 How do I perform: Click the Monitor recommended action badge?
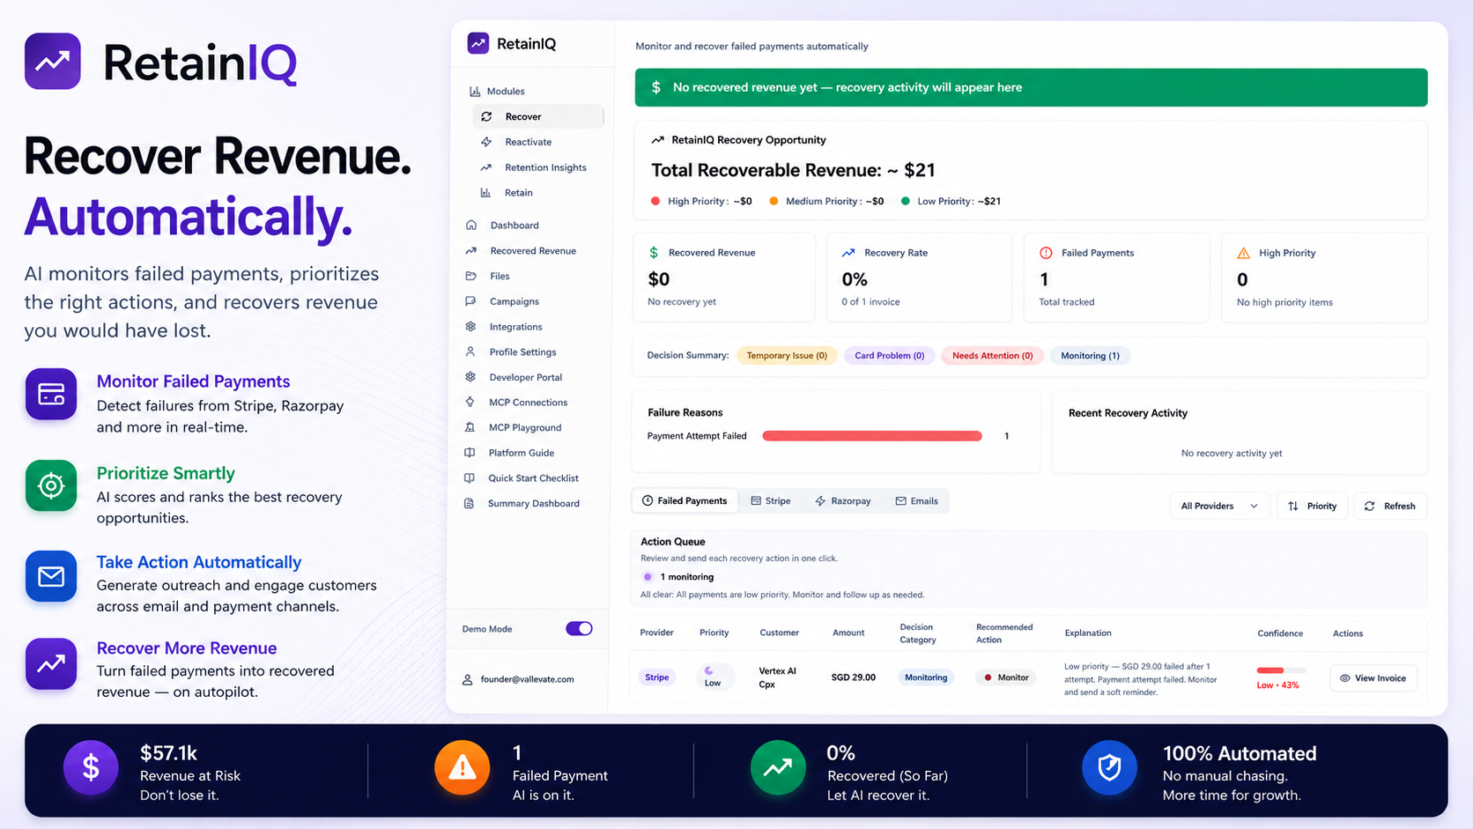coord(1005,677)
